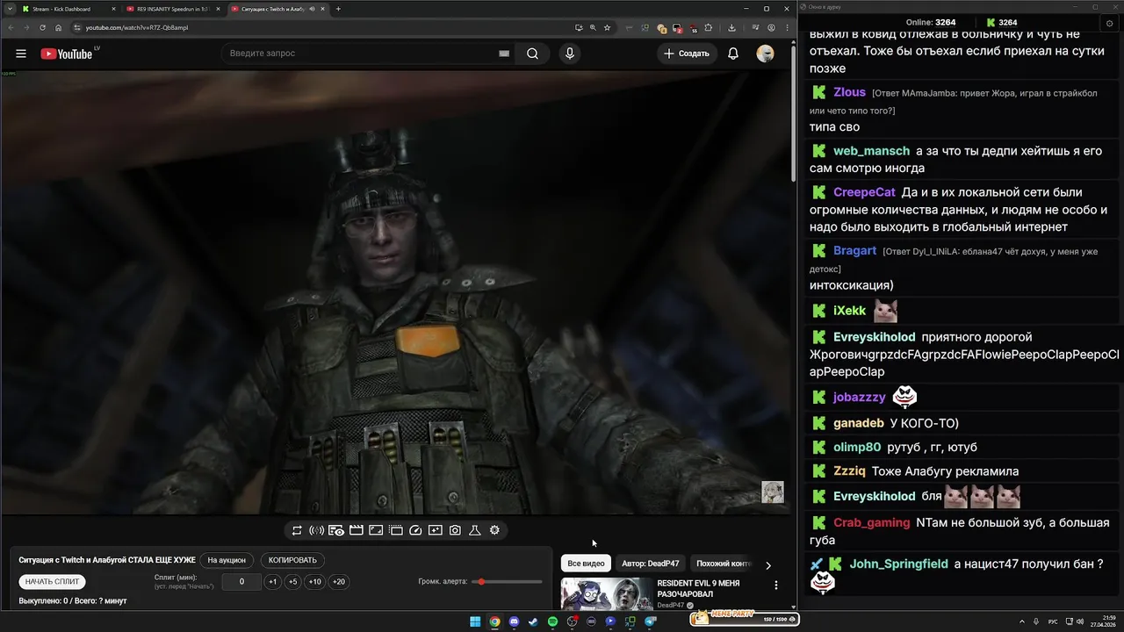Bookmark the page with the star icon

click(607, 27)
